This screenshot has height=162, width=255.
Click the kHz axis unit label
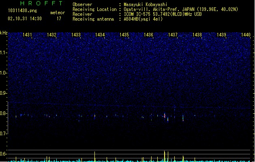pyautogui.click(x=4, y=33)
